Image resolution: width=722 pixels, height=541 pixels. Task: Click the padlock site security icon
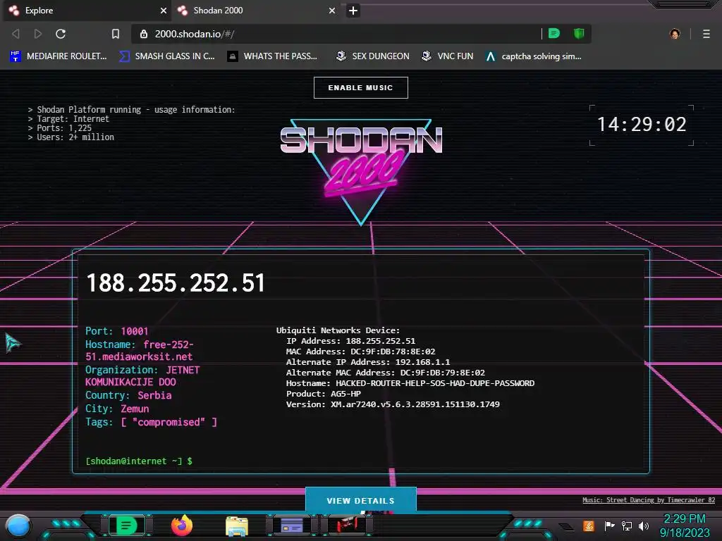tap(144, 34)
